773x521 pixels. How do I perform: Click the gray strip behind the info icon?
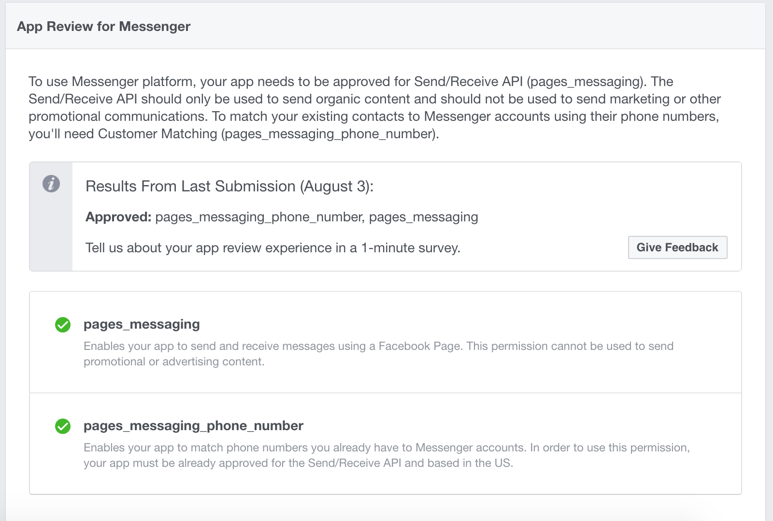51,217
